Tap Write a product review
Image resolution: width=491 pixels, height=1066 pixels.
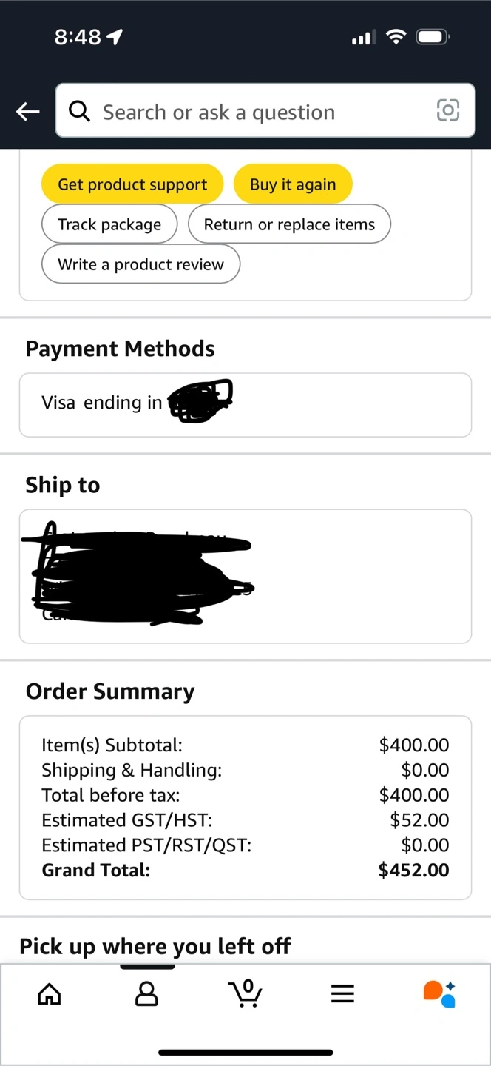pyautogui.click(x=140, y=264)
